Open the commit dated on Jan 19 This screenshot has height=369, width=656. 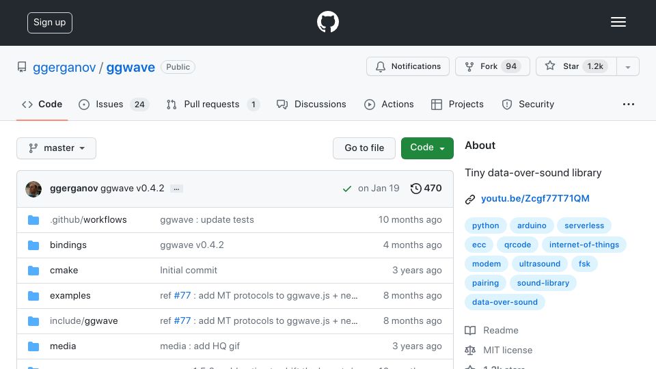(379, 189)
